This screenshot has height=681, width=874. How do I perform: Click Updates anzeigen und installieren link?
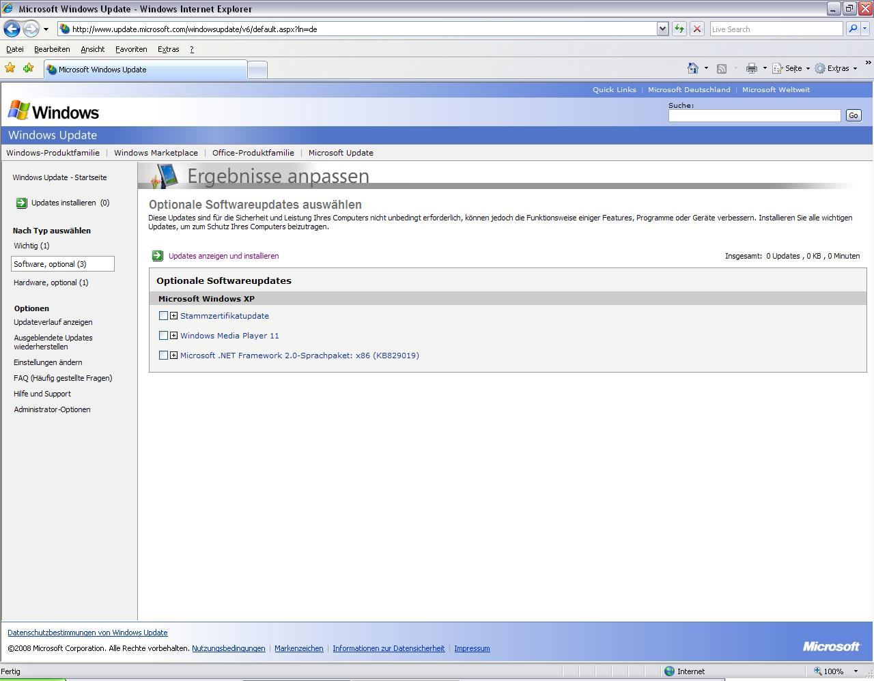[x=223, y=256]
